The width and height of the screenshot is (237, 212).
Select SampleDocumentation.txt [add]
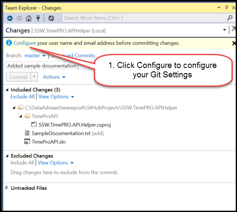coord(67,133)
